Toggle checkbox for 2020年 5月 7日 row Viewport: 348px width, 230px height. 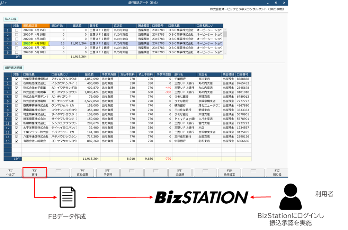pos(16,48)
